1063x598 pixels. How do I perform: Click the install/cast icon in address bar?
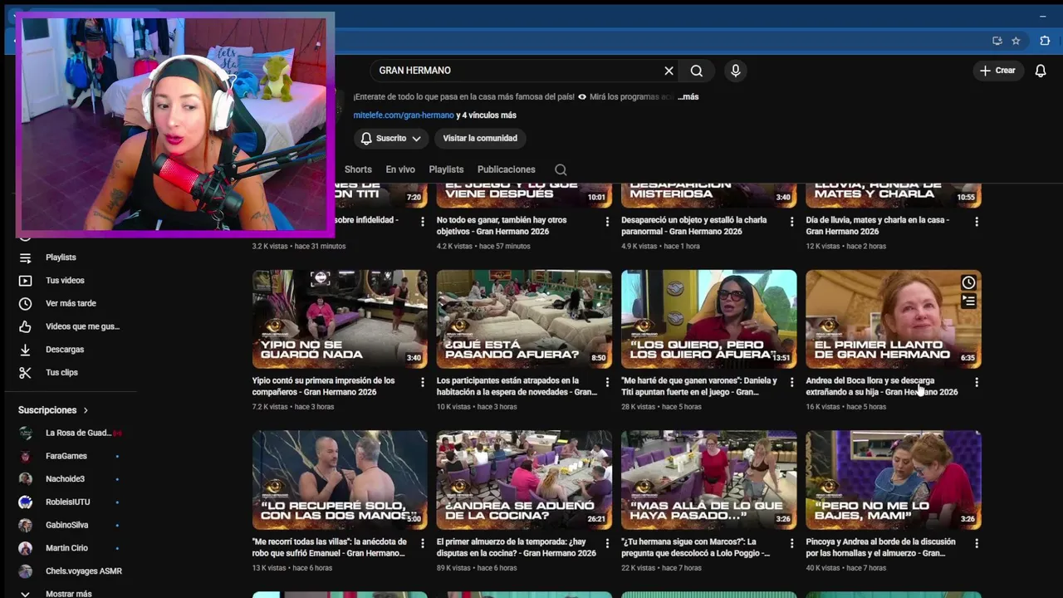997,41
